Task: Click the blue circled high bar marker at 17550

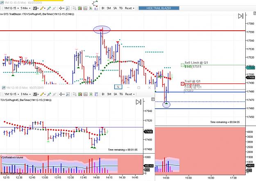Action: [x=102, y=30]
